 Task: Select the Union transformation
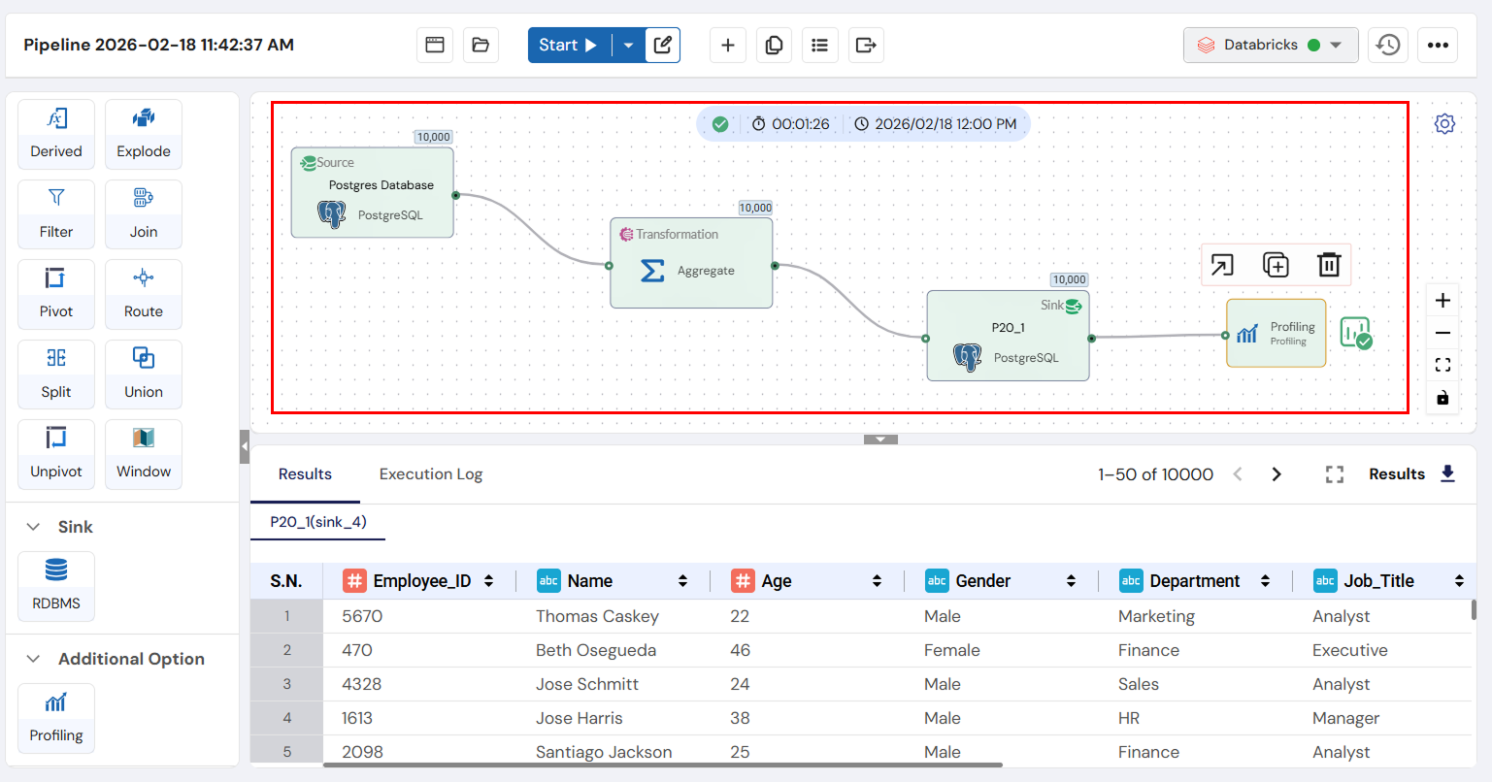pyautogui.click(x=143, y=375)
